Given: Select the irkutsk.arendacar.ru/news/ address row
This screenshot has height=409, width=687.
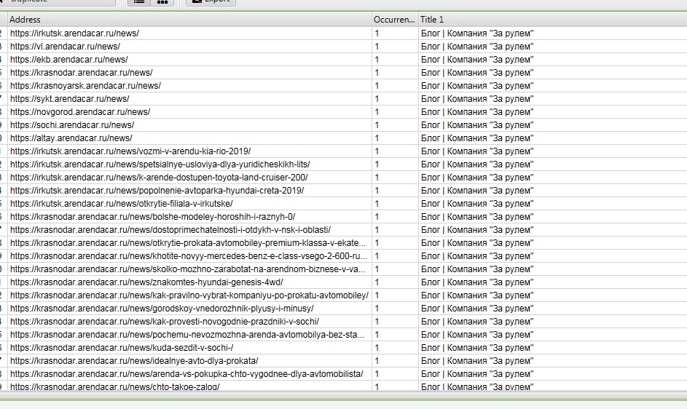Looking at the screenshot, I should [x=75, y=33].
